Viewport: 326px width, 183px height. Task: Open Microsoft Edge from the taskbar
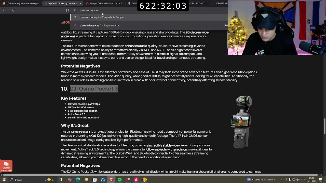coord(78,180)
